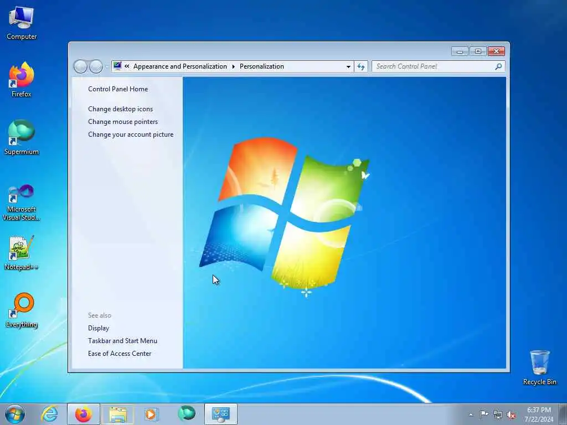
Task: Show hidden tray icons arrow
Action: coord(471,414)
